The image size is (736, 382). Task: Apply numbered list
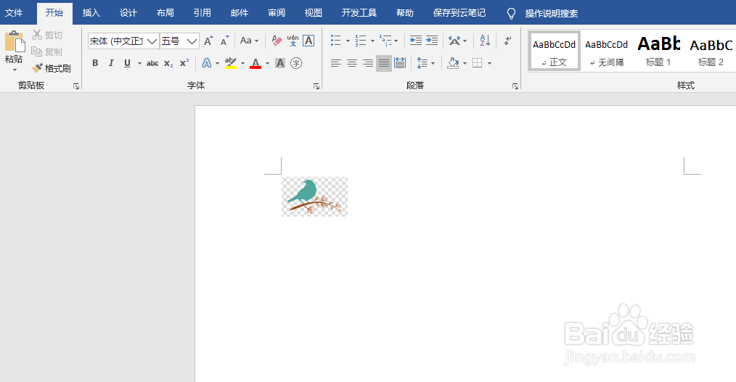click(x=361, y=41)
